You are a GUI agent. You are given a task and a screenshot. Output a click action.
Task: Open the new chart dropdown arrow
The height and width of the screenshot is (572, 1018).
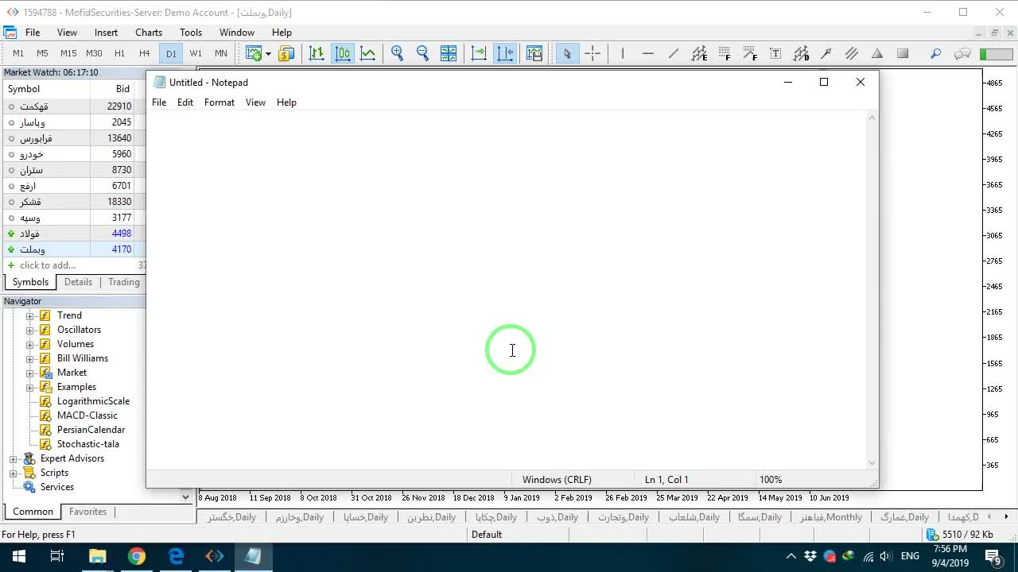(x=268, y=53)
